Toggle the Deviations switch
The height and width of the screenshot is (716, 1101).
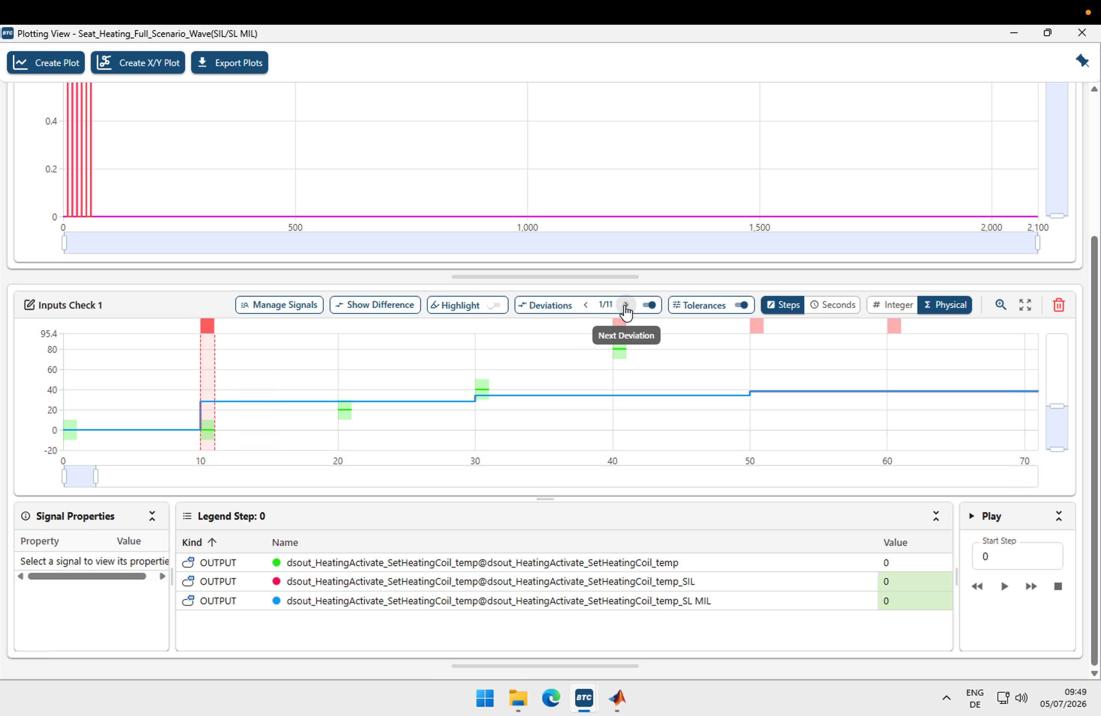649,305
